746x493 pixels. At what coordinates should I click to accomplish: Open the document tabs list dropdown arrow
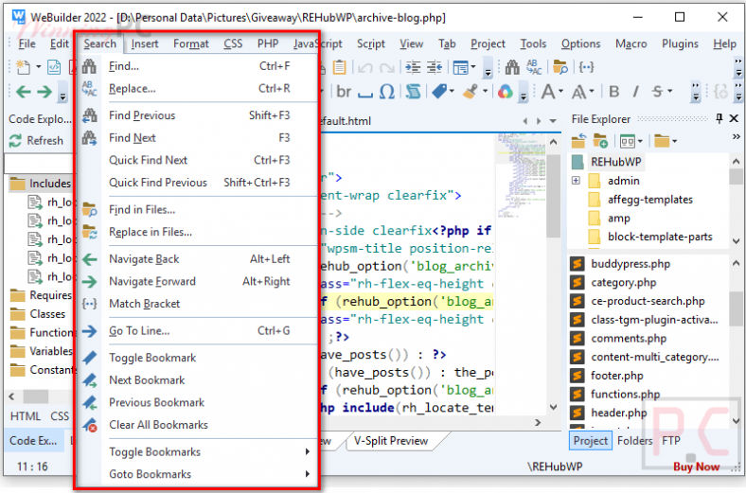553,121
